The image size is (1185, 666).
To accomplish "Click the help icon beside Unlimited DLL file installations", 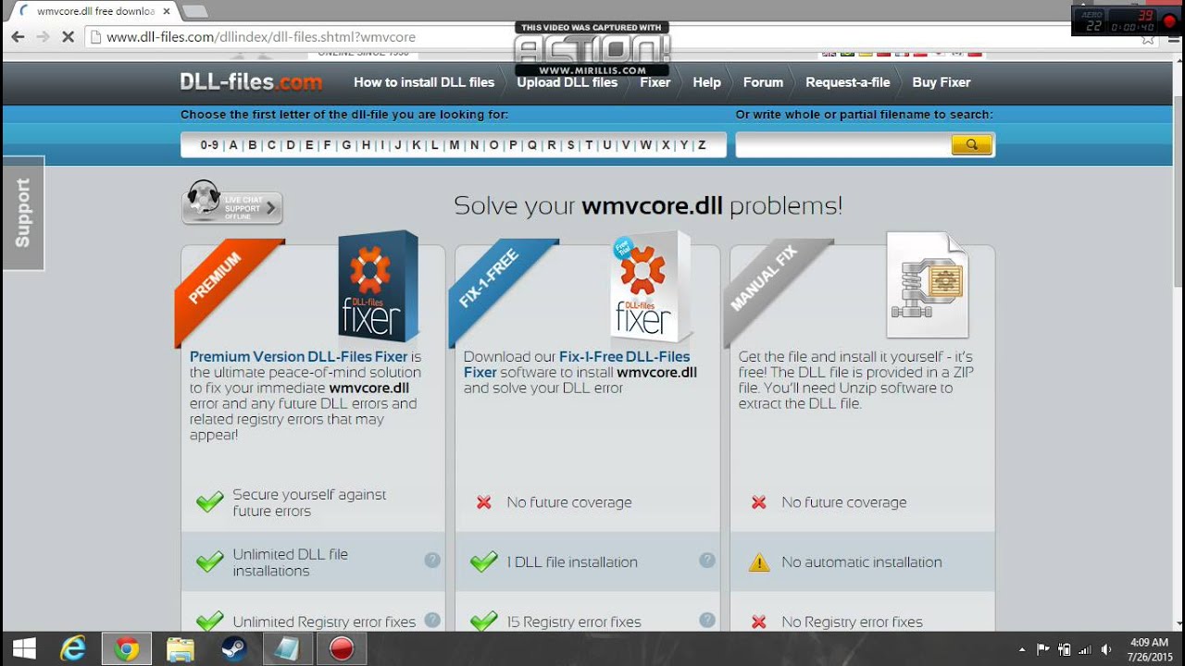I will point(432,561).
